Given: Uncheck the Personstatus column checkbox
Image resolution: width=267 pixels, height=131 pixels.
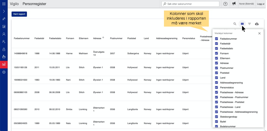Looking at the screenshot, I should coord(217,88).
